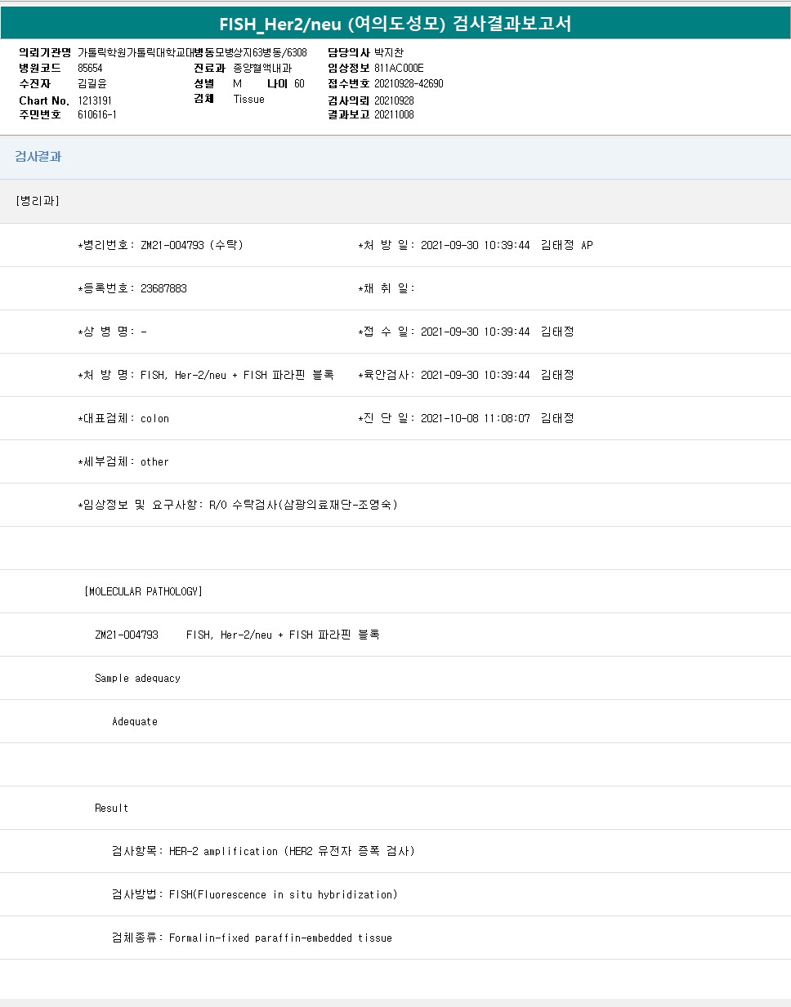This screenshot has height=1007, width=791.
Task: Click test request date 20210928
Action: [x=394, y=100]
